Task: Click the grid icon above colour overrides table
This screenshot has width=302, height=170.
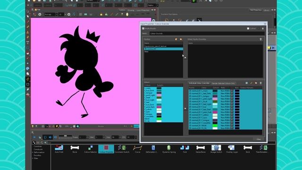Action: pyautogui.click(x=246, y=83)
